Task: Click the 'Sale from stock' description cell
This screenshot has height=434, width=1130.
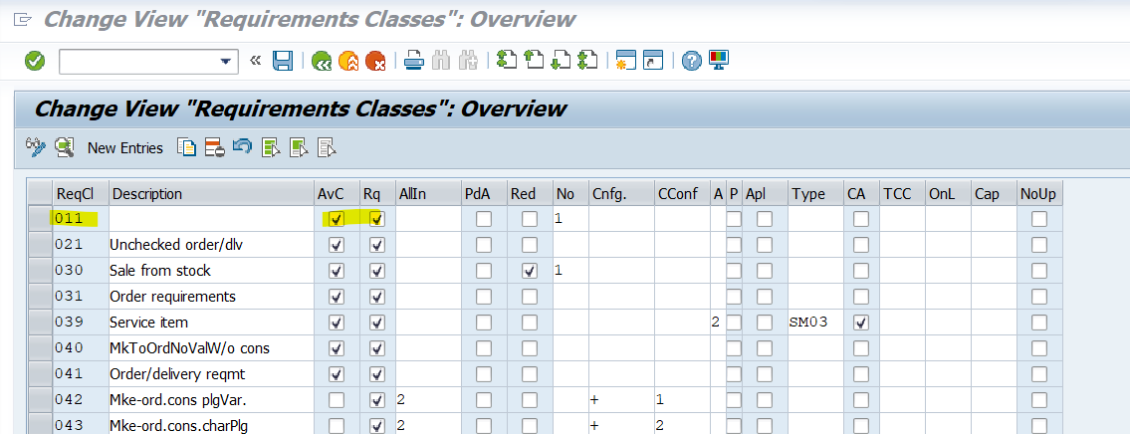Action: 211,271
